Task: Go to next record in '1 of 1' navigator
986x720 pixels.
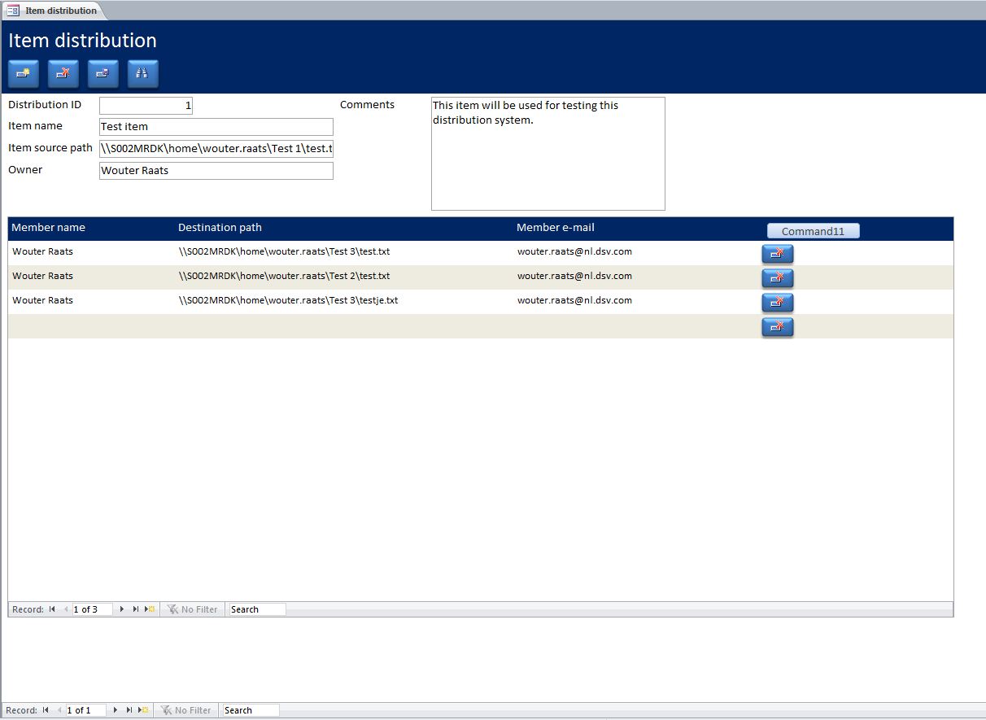Action: pos(116,710)
